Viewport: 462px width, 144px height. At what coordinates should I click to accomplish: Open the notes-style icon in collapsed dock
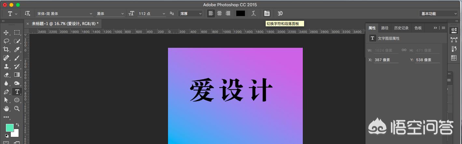point(454,49)
